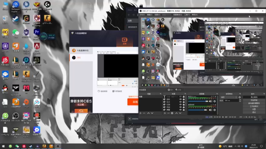266x149 pixels.
Task: Open the Scene Collection menu in OBS
Action: tap(178, 15)
